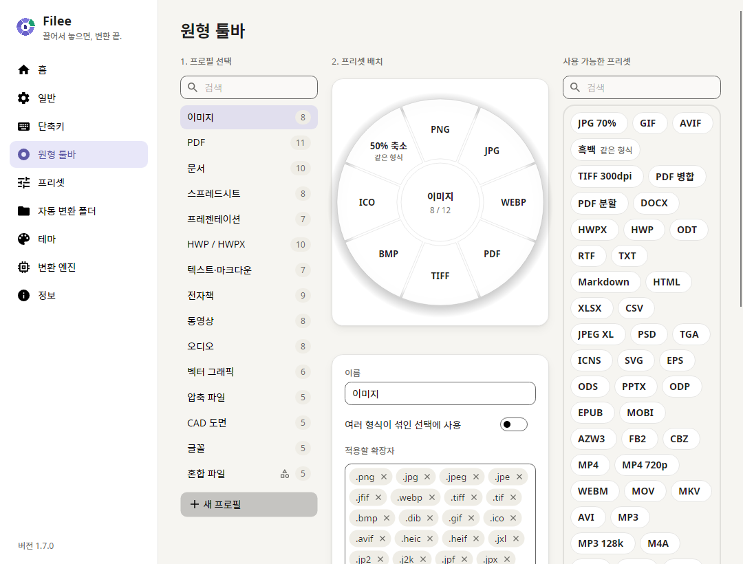Remove the .jpg extension tag

click(x=427, y=477)
